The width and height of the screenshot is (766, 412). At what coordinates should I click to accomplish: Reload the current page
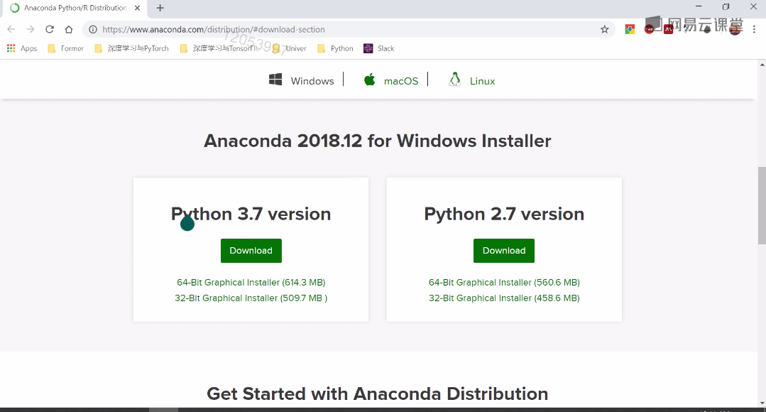49,30
